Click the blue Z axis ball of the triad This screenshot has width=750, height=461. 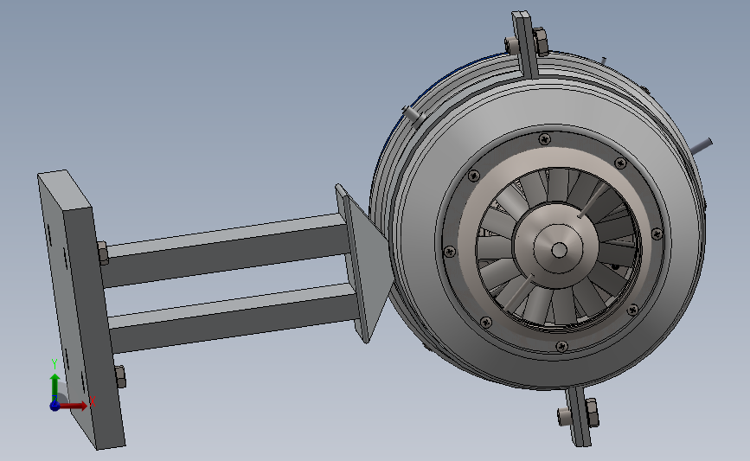pos(54,406)
